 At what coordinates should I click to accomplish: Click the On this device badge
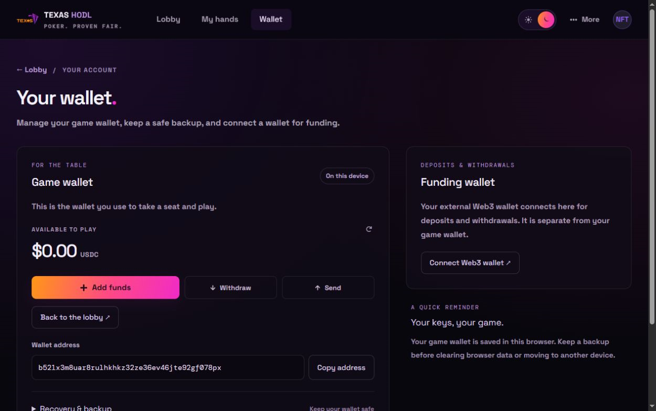point(347,176)
